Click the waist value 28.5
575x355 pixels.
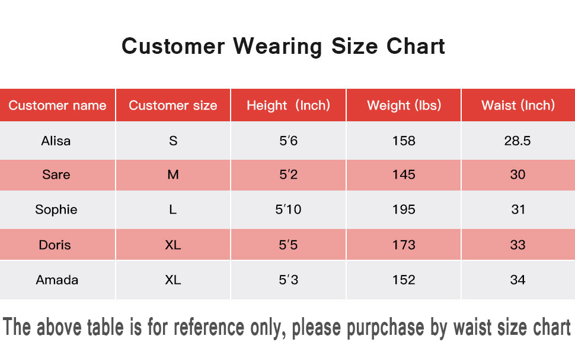pyautogui.click(x=518, y=141)
